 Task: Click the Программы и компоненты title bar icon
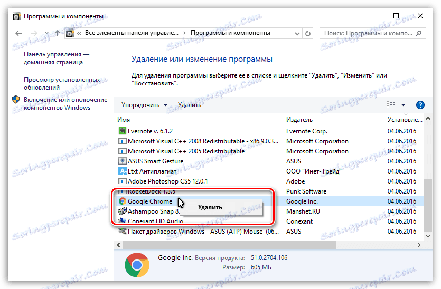click(x=16, y=16)
